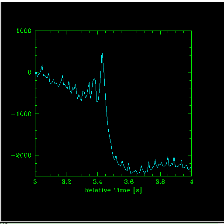Click the curve's lowest point near 3.65 seconds
Screen dimensions: 224x224
click(x=138, y=174)
